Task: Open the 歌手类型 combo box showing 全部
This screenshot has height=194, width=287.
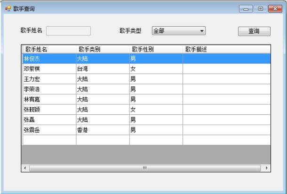Action: [x=179, y=30]
